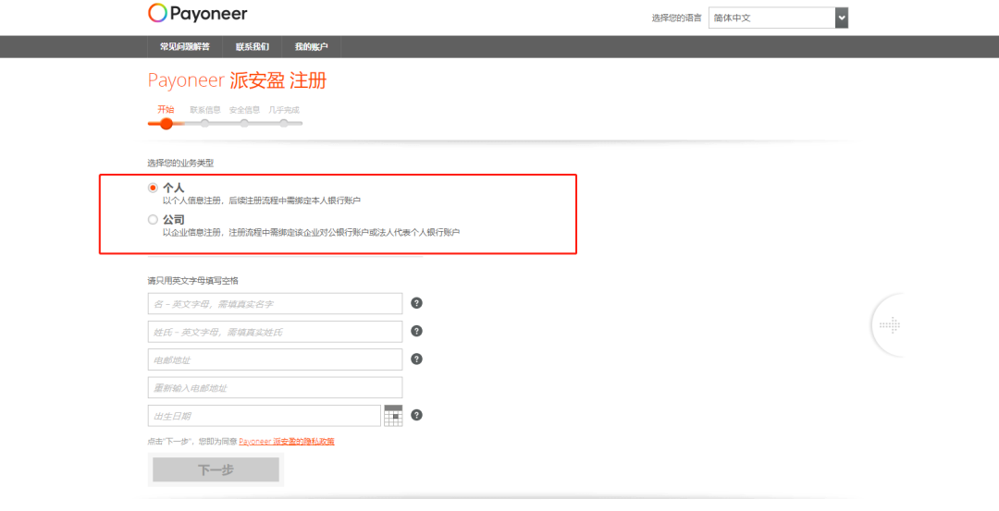Focus the 电邮地址 email input field
999x511 pixels.
tap(275, 359)
